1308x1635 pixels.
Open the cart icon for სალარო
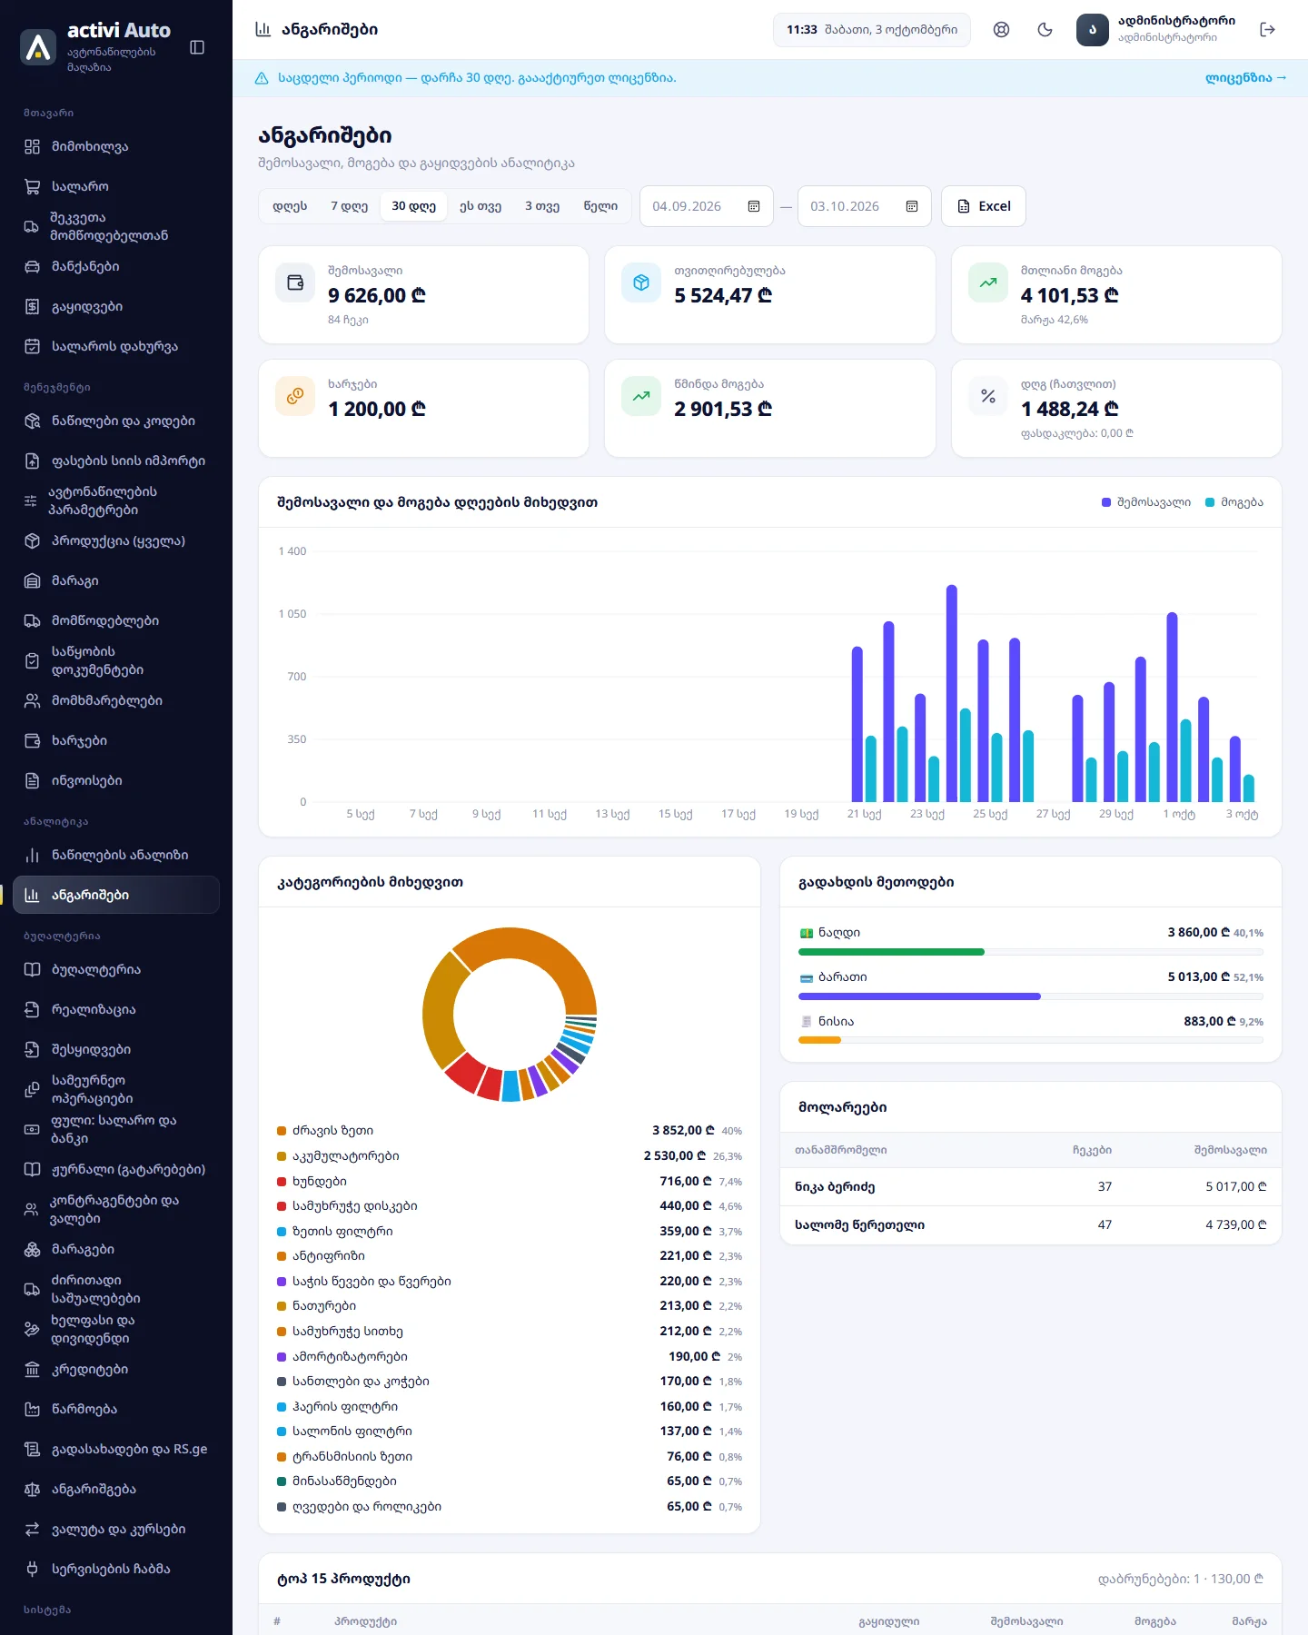33,187
